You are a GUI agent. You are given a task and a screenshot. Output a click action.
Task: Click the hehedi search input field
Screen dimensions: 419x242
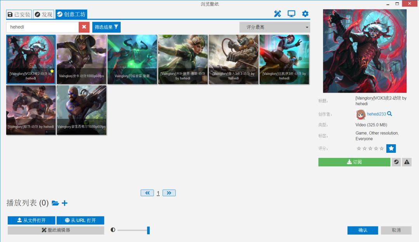(x=43, y=27)
